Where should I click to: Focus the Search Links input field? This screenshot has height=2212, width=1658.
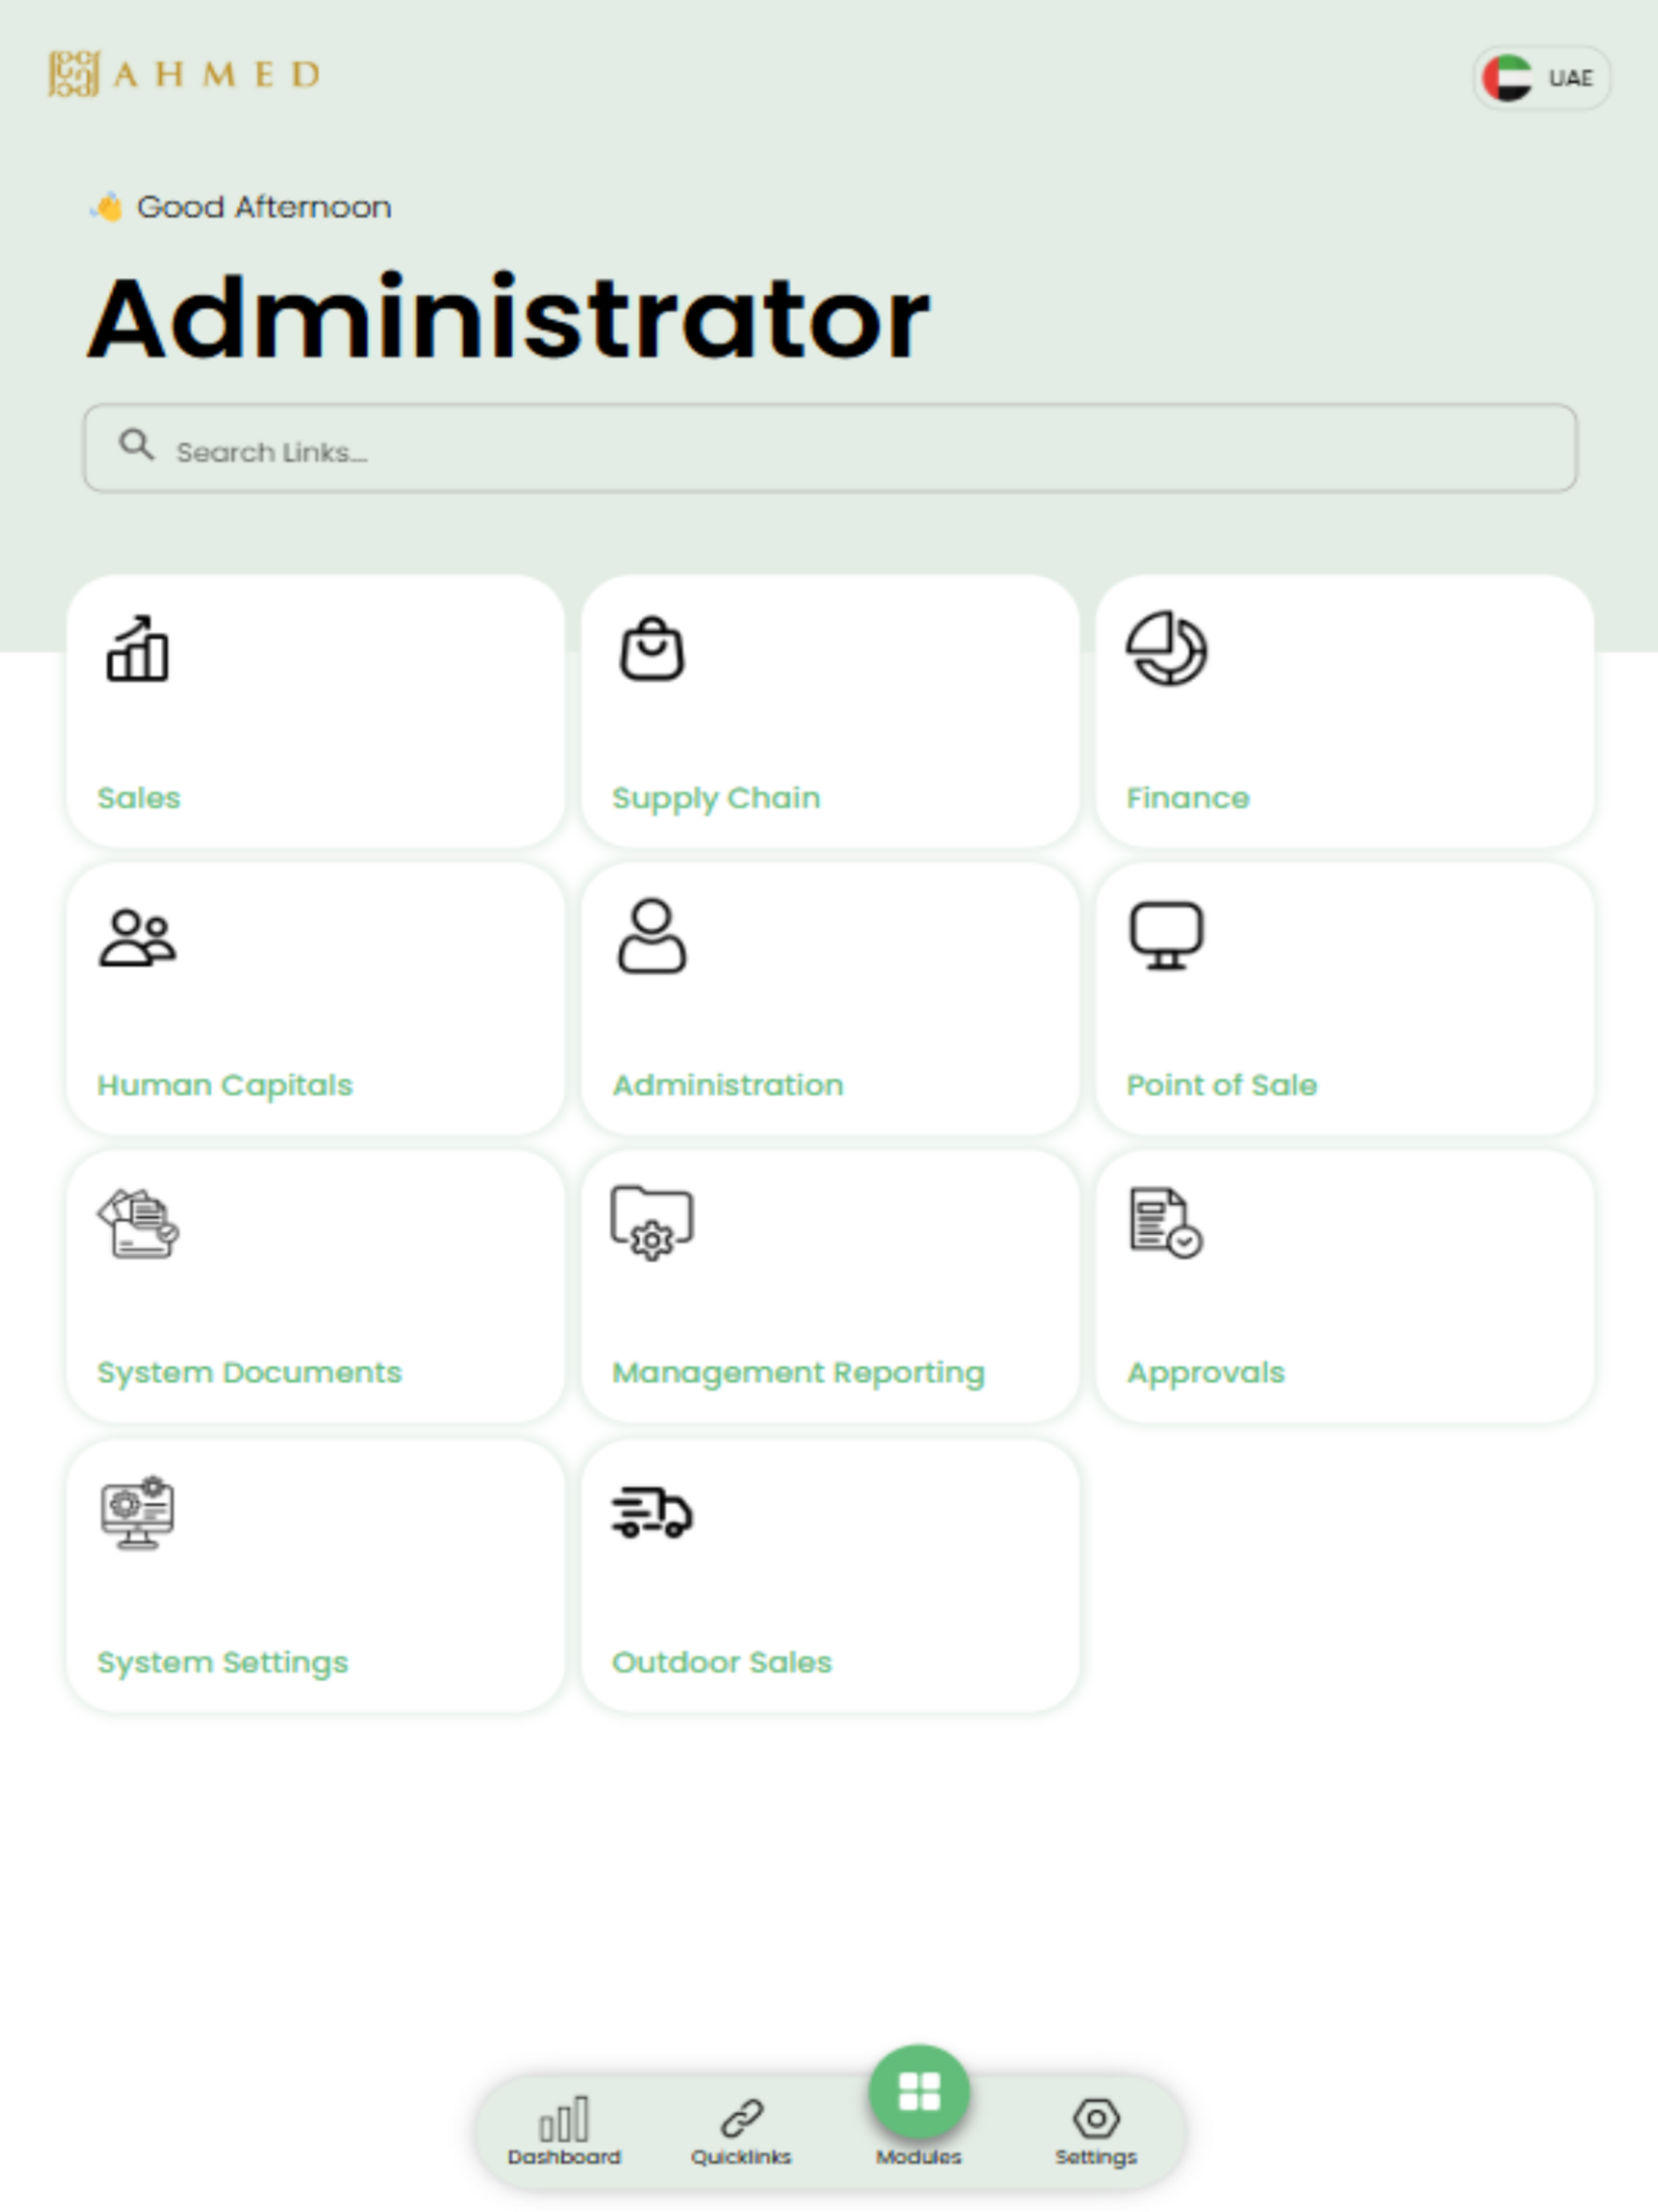point(830,448)
